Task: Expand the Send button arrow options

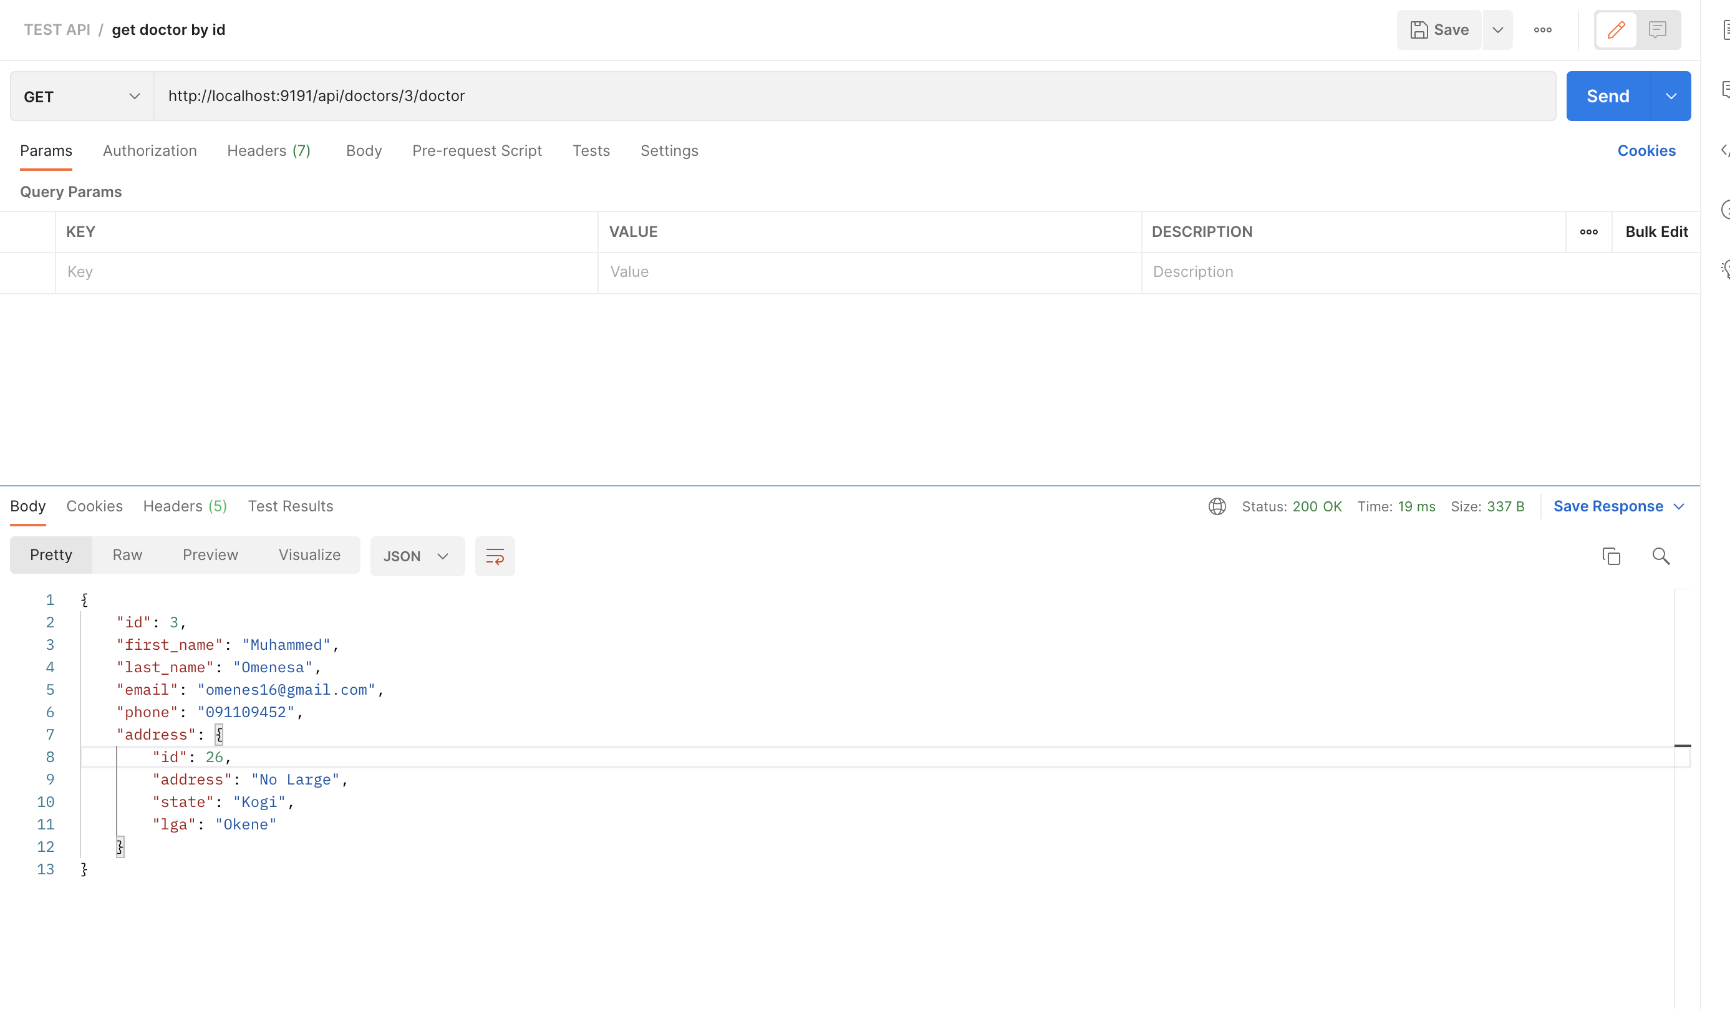Action: [1671, 96]
